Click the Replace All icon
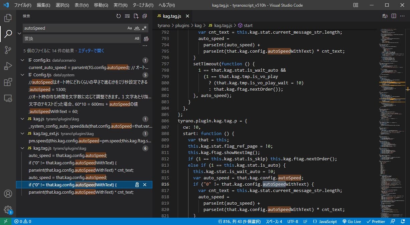410x225 pixels. pos(146,39)
